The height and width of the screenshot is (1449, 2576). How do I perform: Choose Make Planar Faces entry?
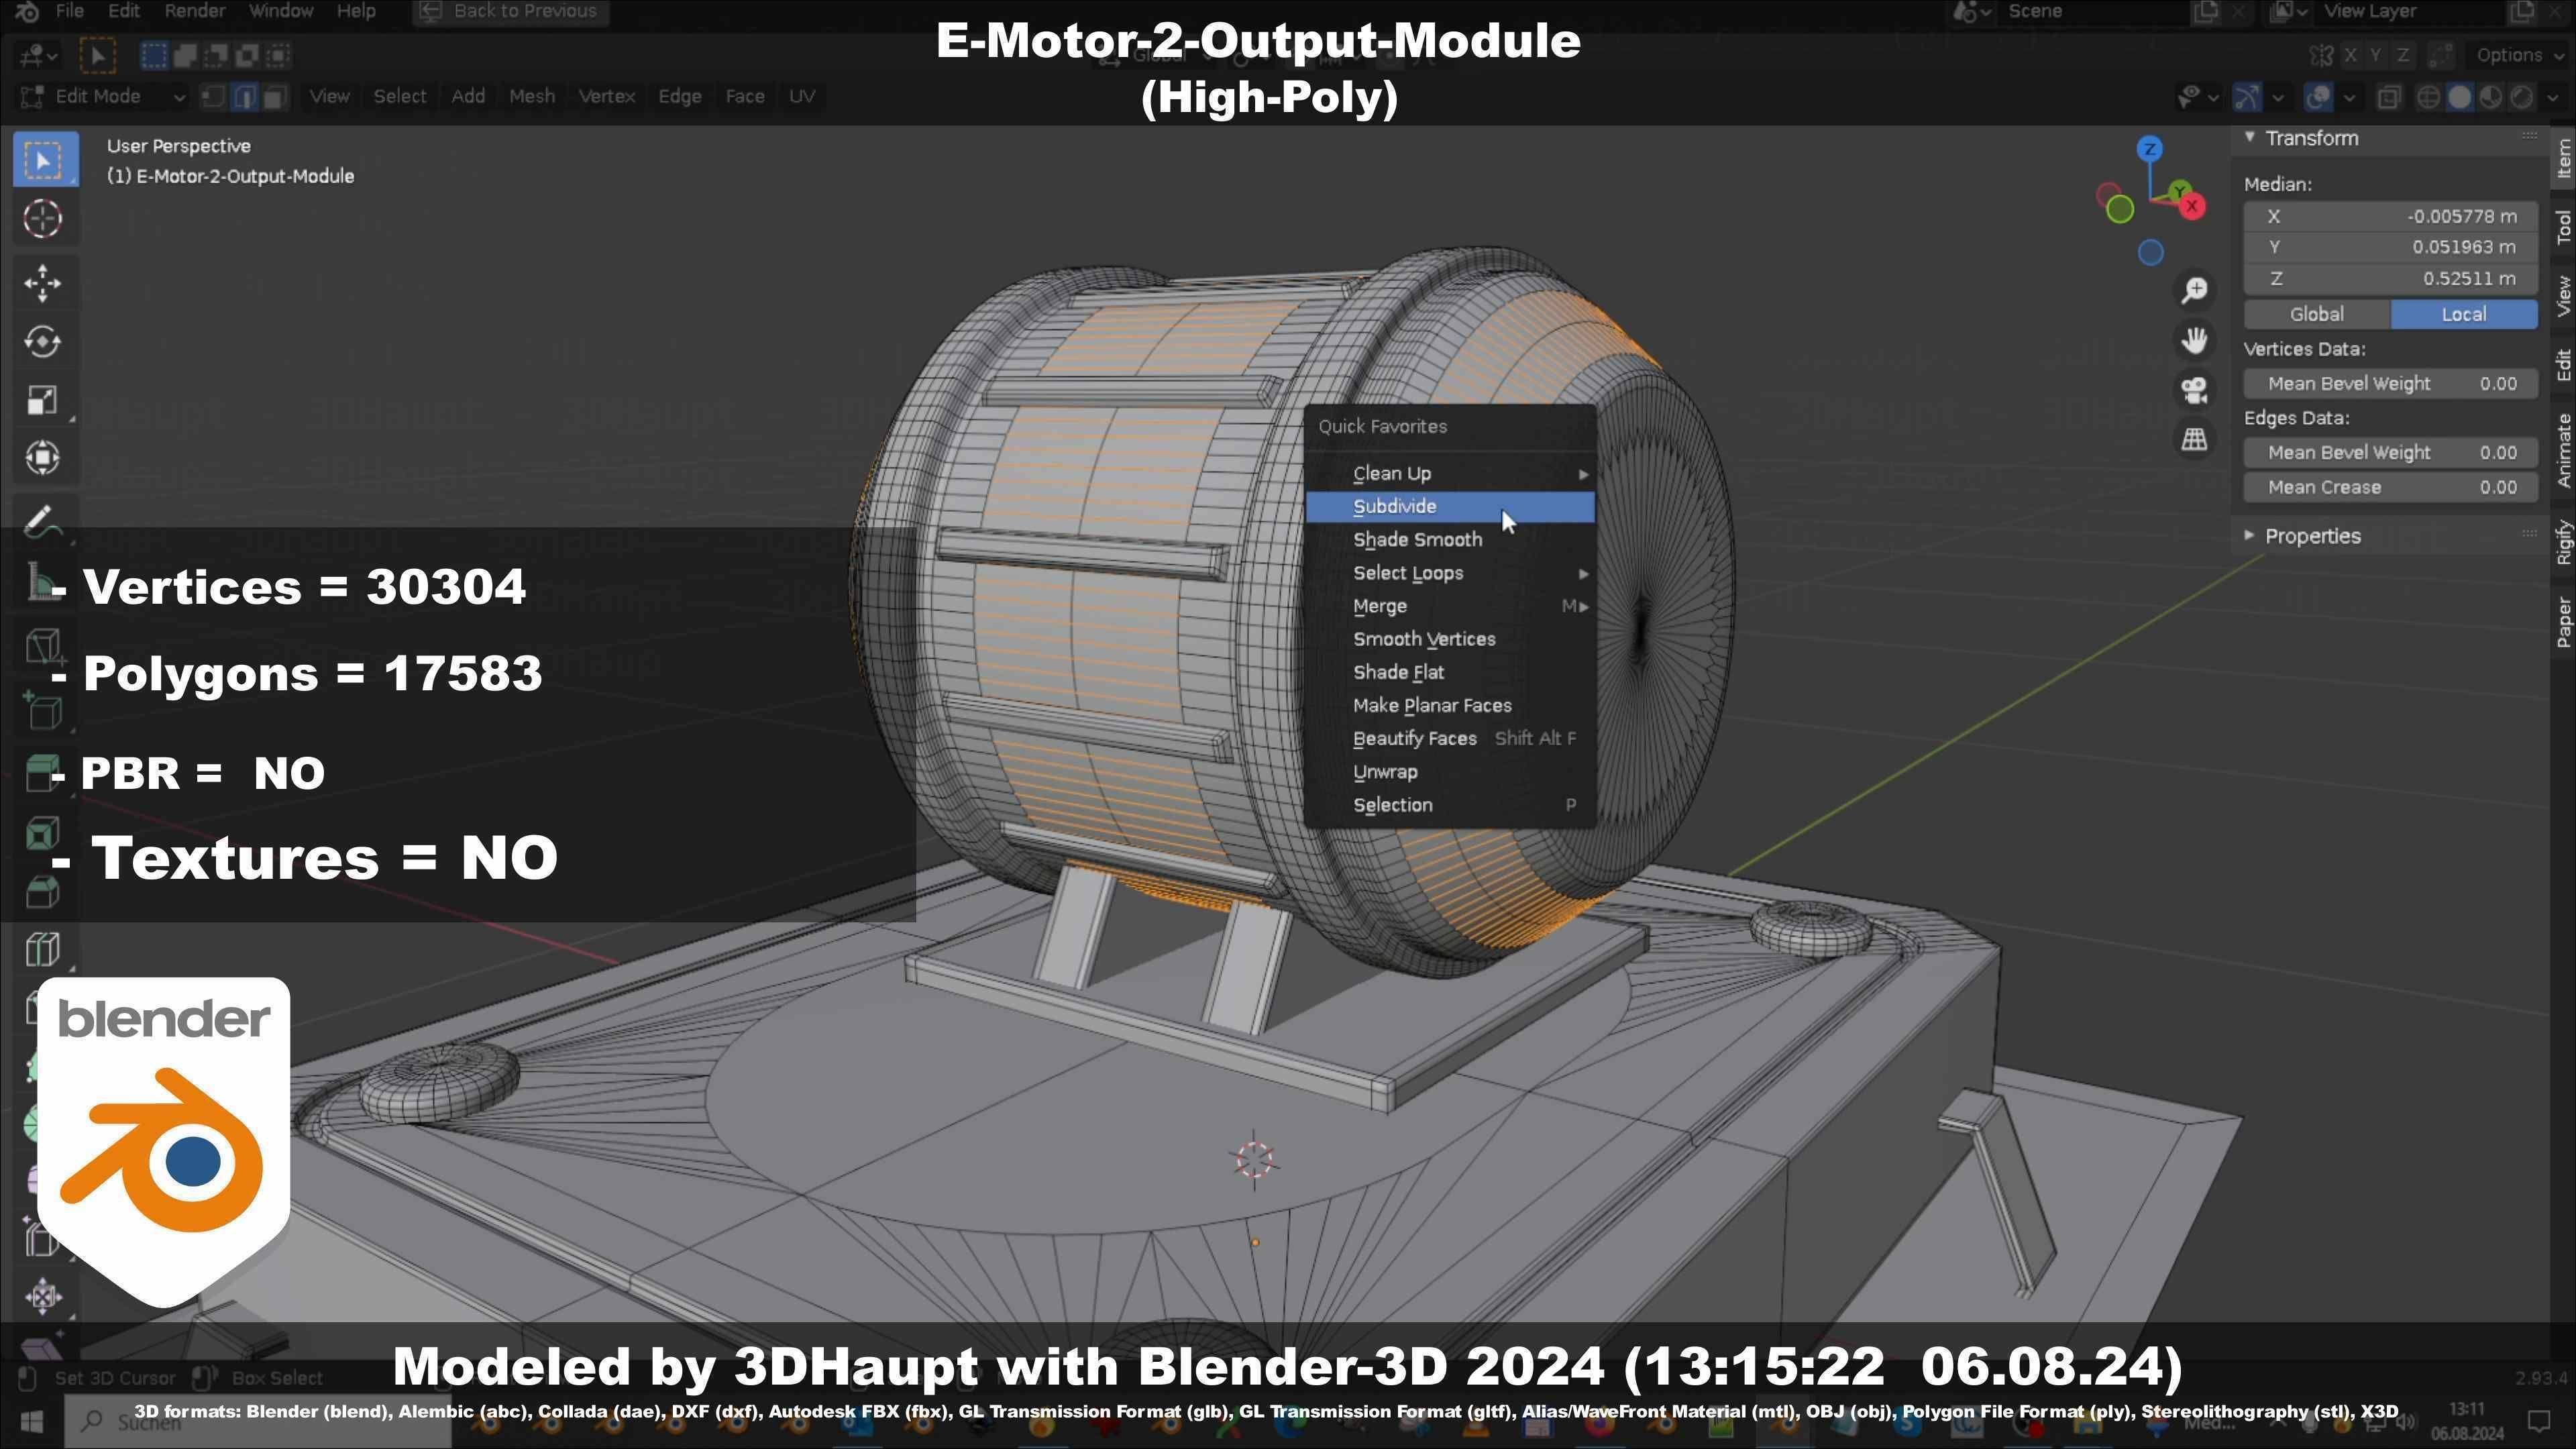tap(1450, 705)
